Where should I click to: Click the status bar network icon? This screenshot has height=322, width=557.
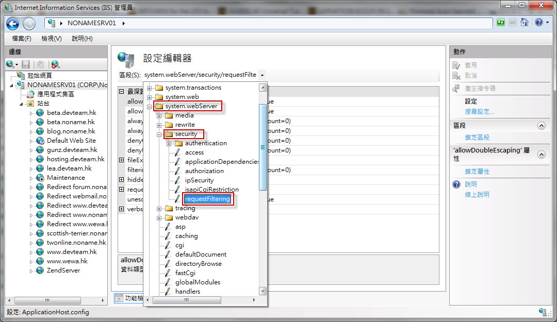(543, 312)
